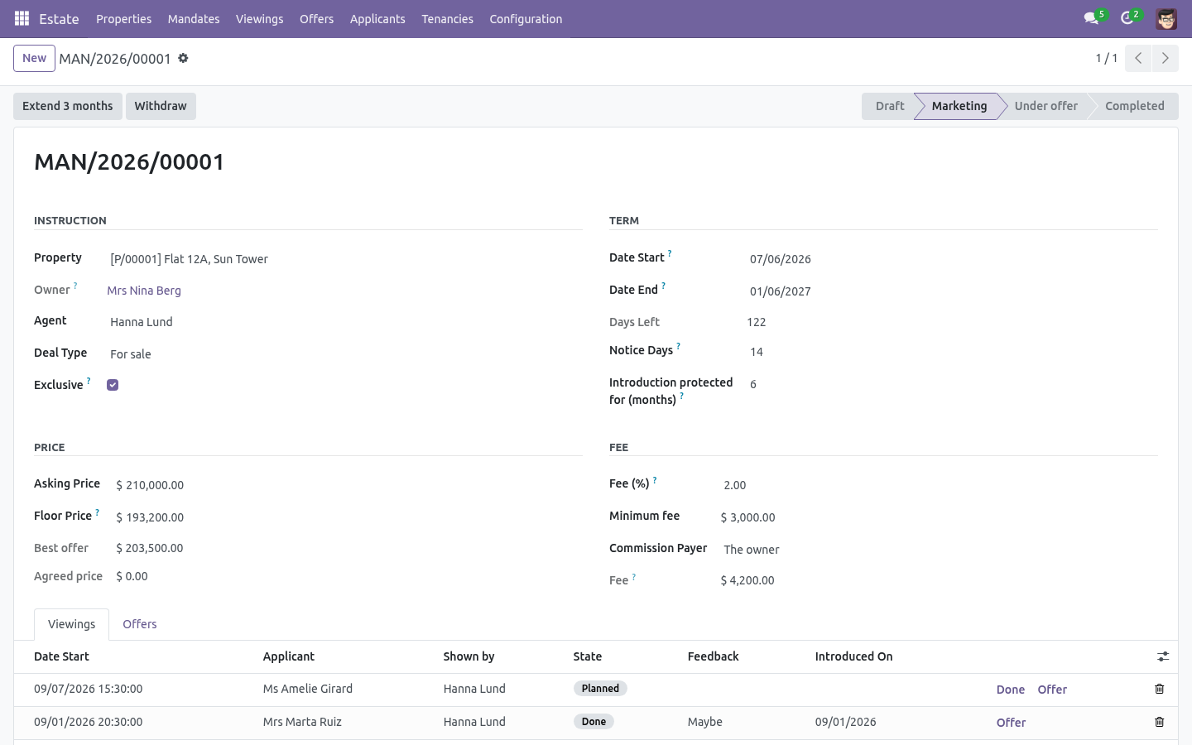Open the Mandates menu
Image resolution: width=1192 pixels, height=745 pixels.
[194, 18]
